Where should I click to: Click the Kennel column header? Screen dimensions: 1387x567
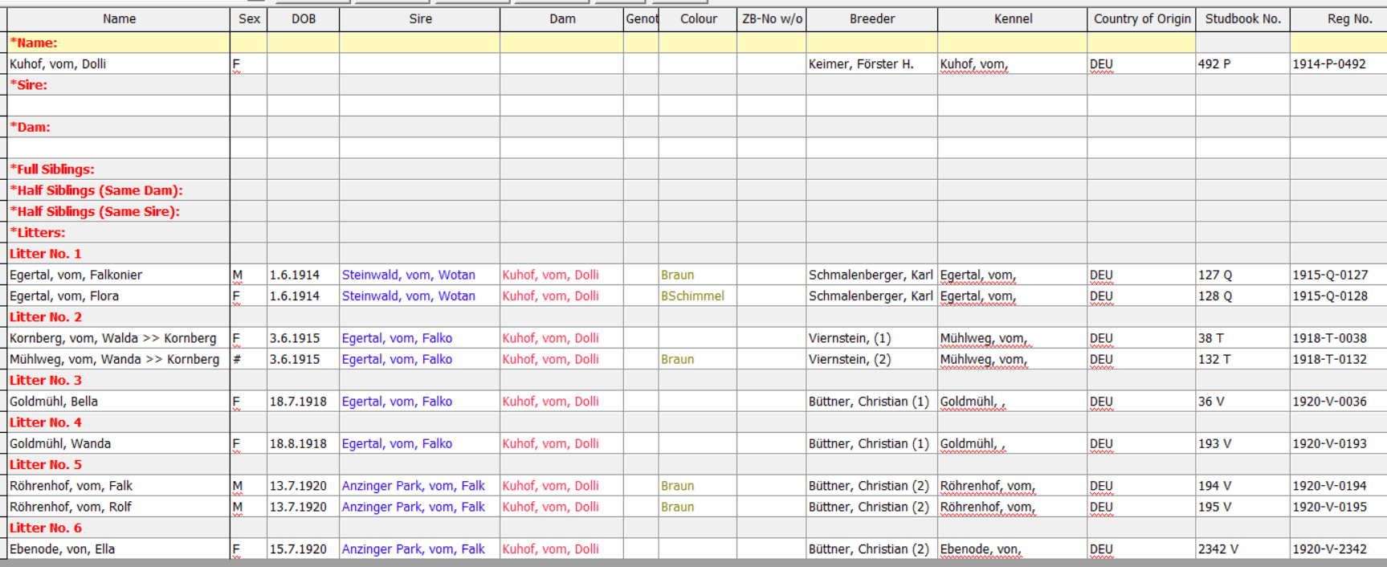(1013, 18)
